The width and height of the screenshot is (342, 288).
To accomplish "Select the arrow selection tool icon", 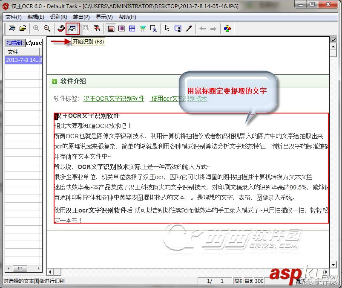I will tap(167, 29).
